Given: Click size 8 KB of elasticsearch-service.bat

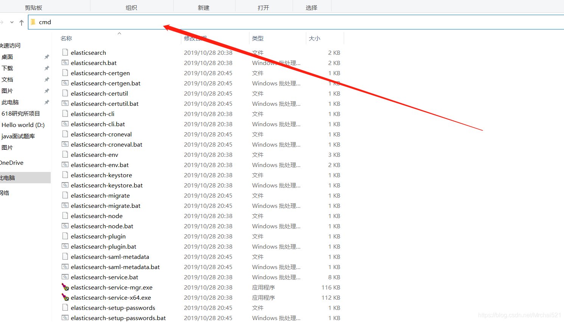Looking at the screenshot, I should [x=334, y=277].
